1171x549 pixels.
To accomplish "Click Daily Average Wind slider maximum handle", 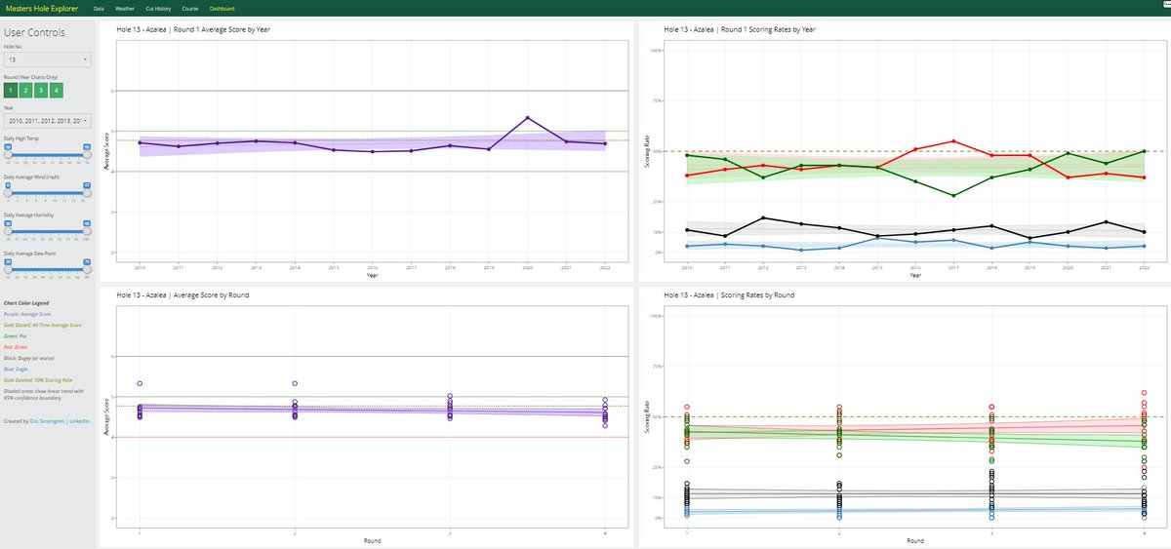I will click(x=87, y=193).
